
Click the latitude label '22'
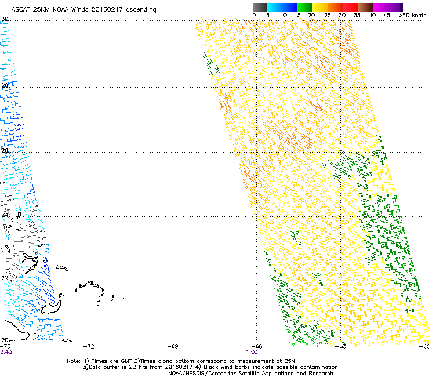pos(5,278)
